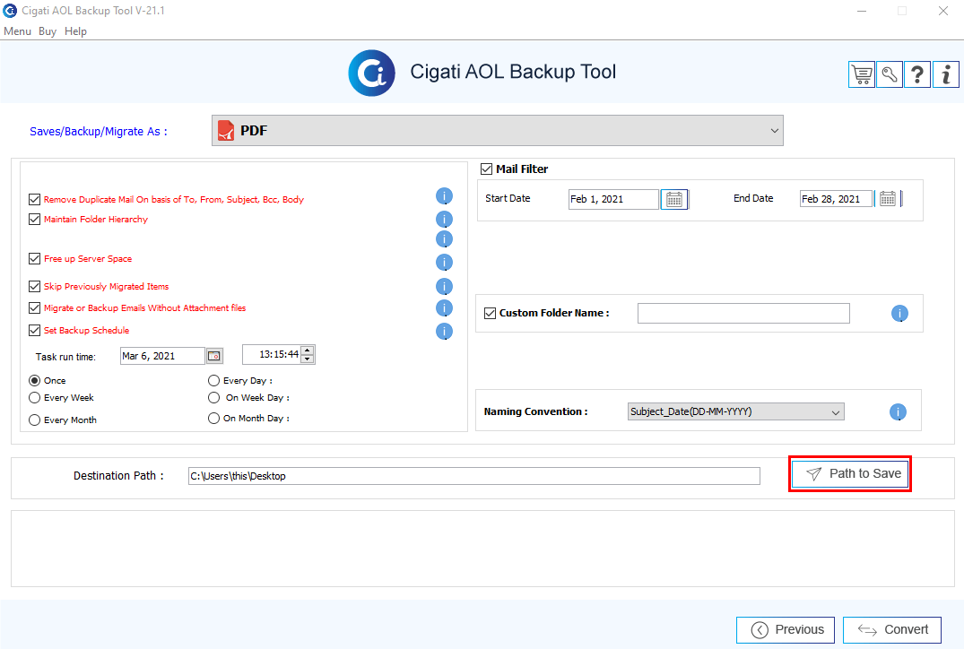Increase task run time with up arrow
964x649 pixels.
tap(308, 350)
